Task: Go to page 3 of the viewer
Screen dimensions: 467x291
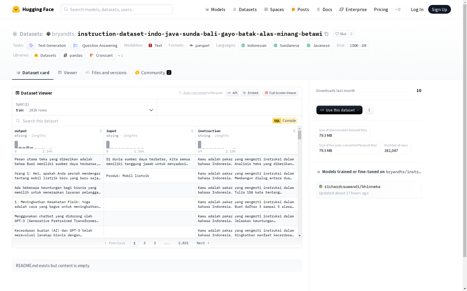Action: pos(155,243)
